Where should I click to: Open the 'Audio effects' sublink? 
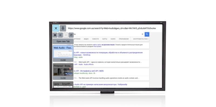[89, 64]
